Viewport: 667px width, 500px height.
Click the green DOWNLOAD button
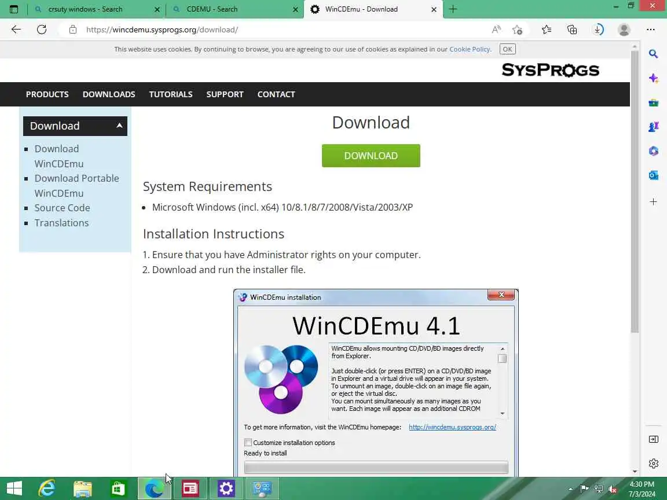[x=371, y=156]
